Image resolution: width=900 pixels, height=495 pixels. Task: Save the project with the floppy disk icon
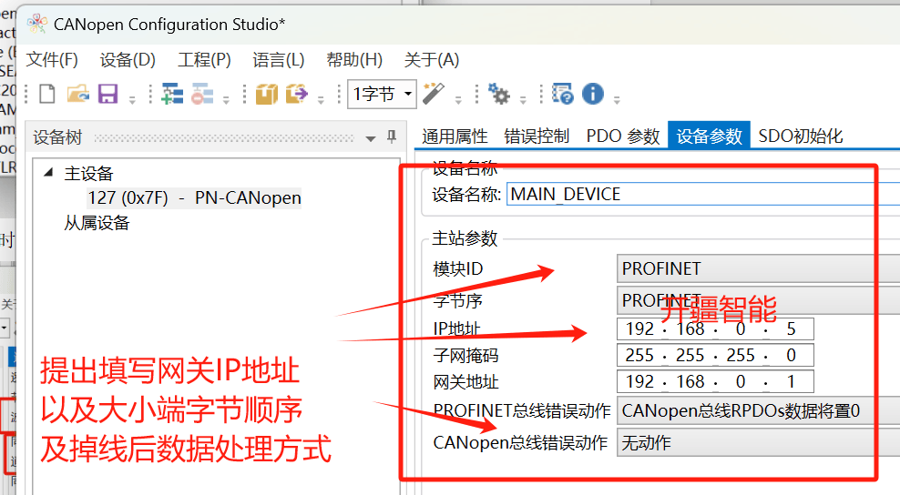(x=107, y=94)
